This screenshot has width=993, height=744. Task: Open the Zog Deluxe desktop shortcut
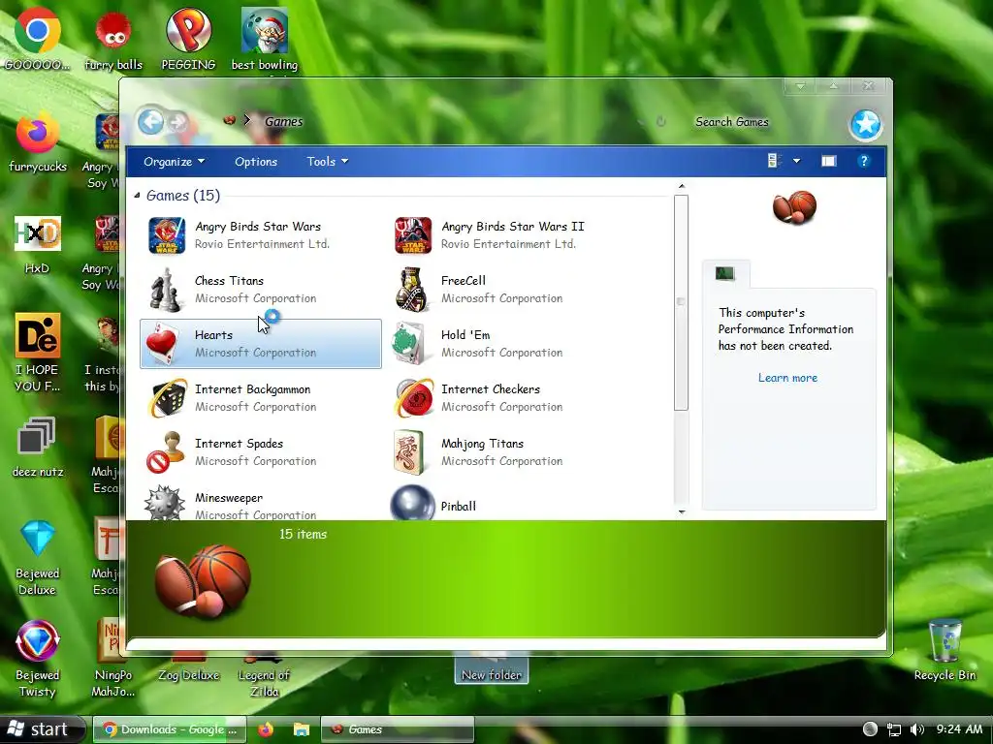[x=189, y=668]
